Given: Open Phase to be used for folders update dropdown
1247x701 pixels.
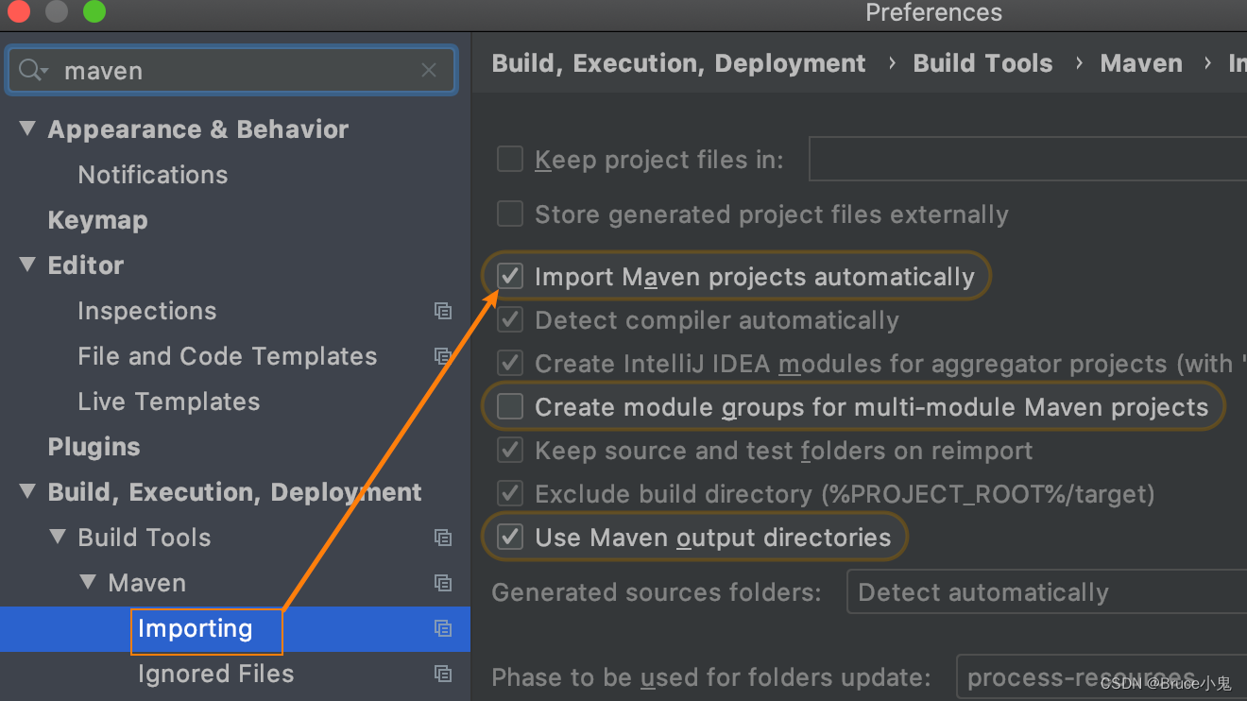Looking at the screenshot, I should tap(1102, 677).
